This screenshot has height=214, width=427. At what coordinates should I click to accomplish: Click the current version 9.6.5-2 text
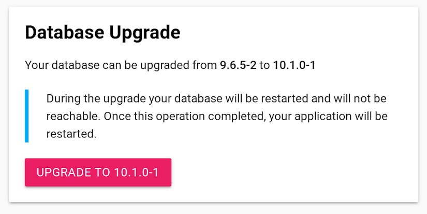pos(238,65)
